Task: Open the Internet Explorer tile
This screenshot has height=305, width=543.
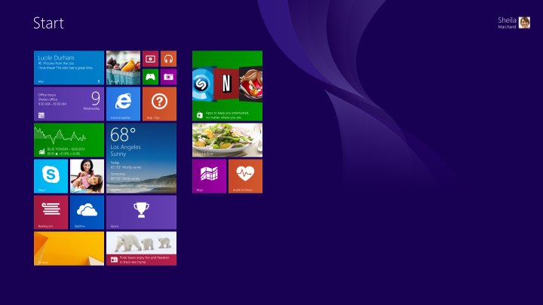Action: click(123, 103)
